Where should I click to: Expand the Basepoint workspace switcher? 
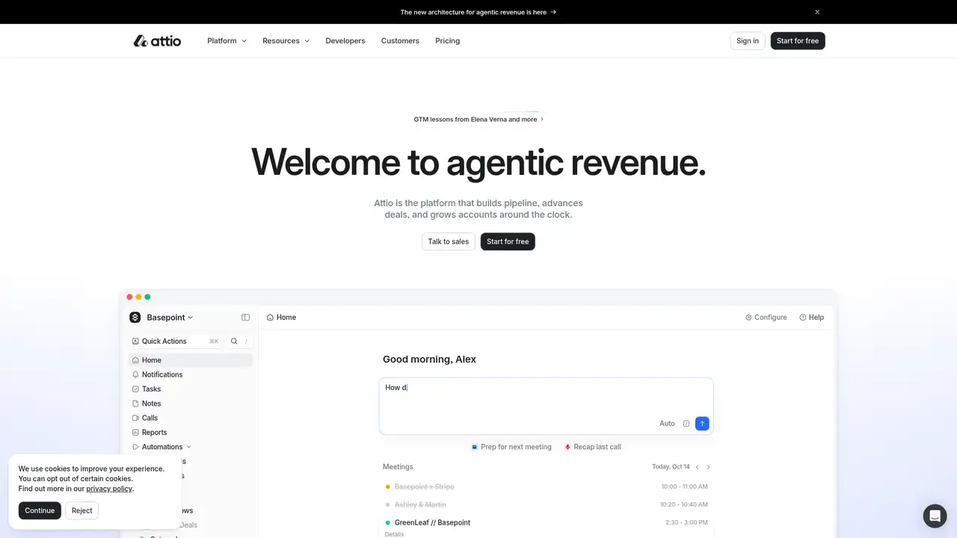[x=170, y=318]
